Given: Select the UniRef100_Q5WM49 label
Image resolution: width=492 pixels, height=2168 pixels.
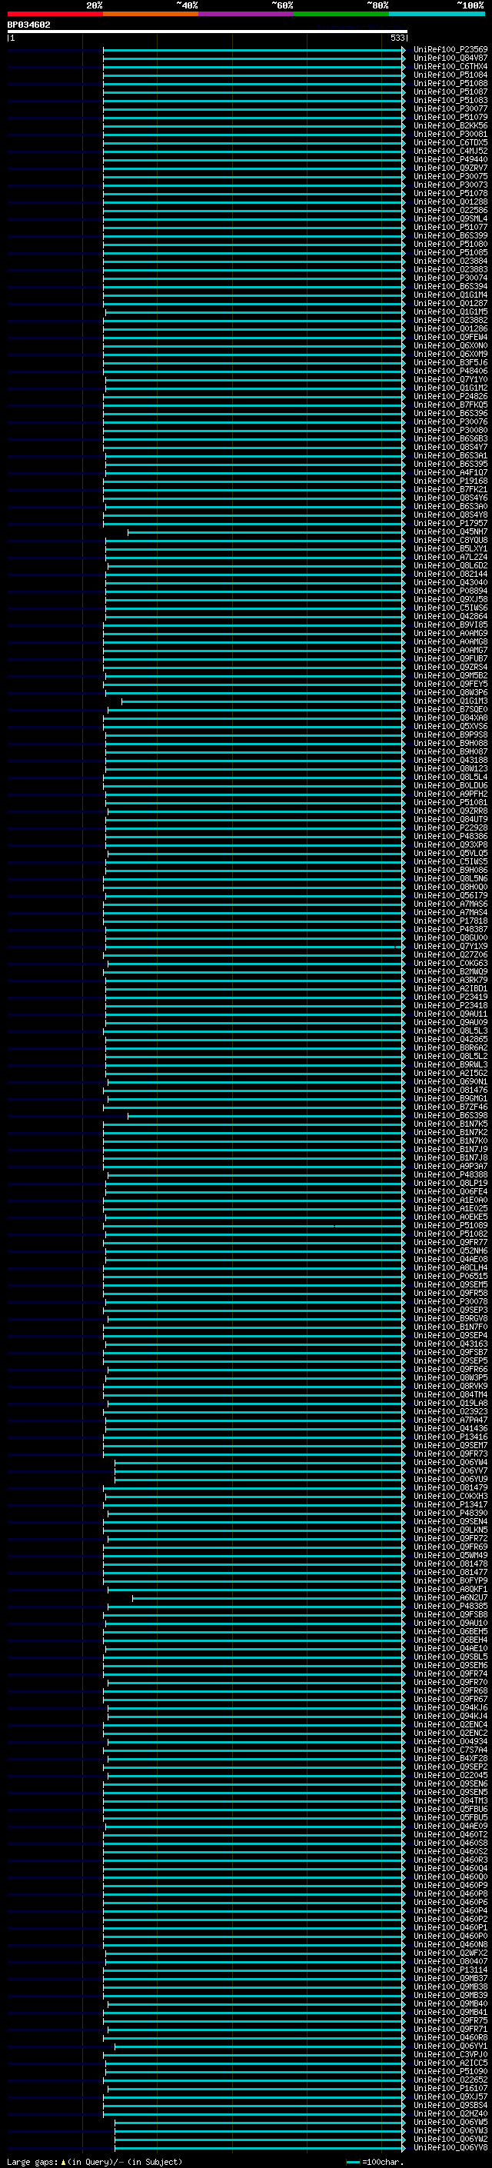Looking at the screenshot, I should coord(450,1556).
